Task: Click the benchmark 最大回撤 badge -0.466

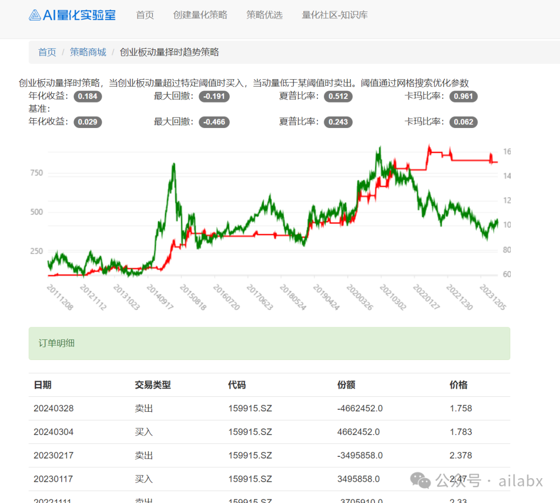Action: [x=214, y=122]
